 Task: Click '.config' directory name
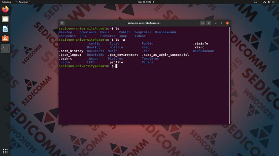tap(94, 44)
